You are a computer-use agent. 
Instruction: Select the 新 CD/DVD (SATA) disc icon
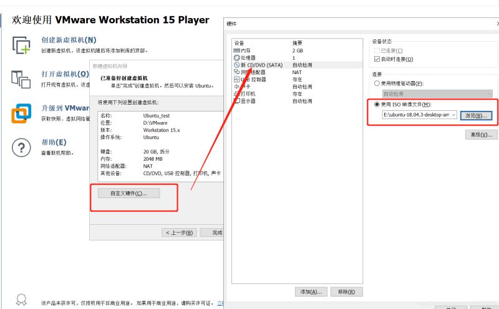point(236,65)
